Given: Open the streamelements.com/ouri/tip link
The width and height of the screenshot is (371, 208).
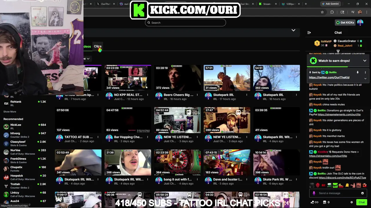Looking at the screenshot, I should [x=339, y=114].
